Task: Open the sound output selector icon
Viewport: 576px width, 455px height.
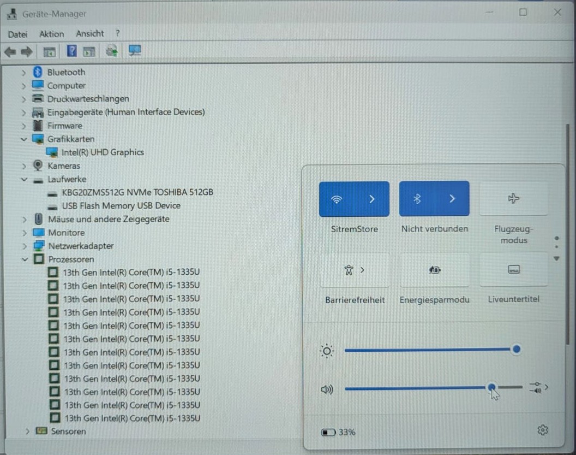Action: [x=539, y=387]
